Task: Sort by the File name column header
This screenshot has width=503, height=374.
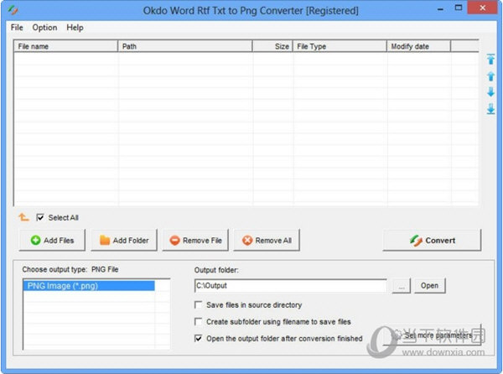Action: point(65,46)
